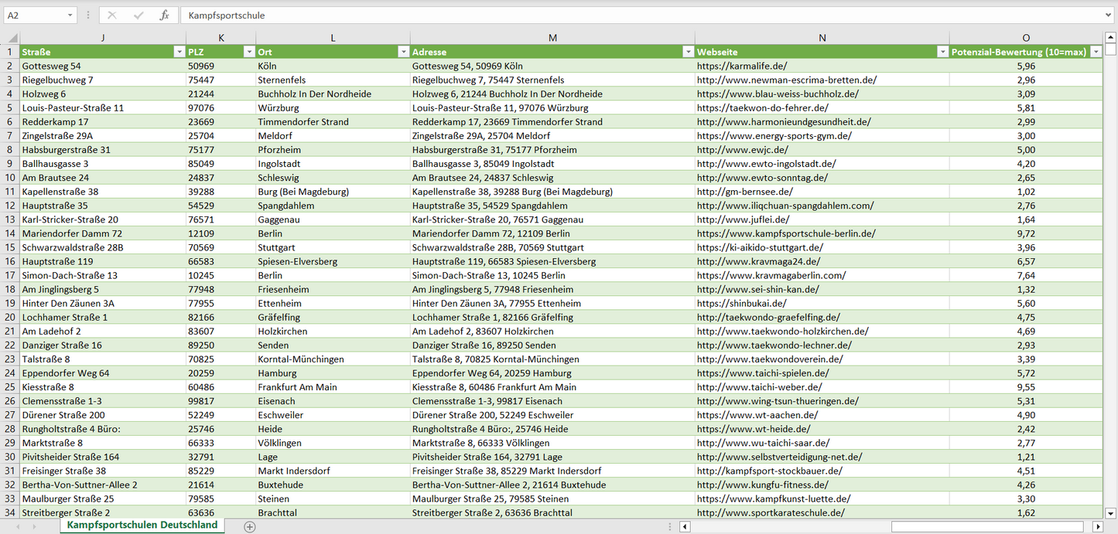Viewport: 1118px width, 534px height.
Task: Click the Enter checkmark icon in formula bar
Action: point(138,15)
